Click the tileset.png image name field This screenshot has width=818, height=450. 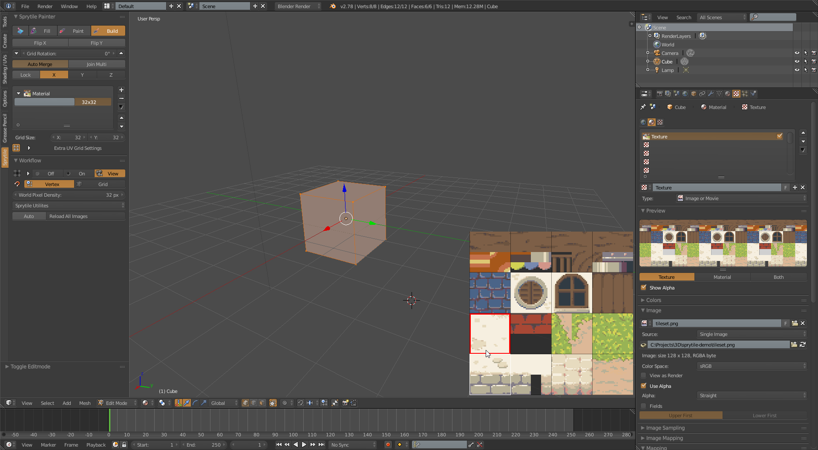point(717,324)
